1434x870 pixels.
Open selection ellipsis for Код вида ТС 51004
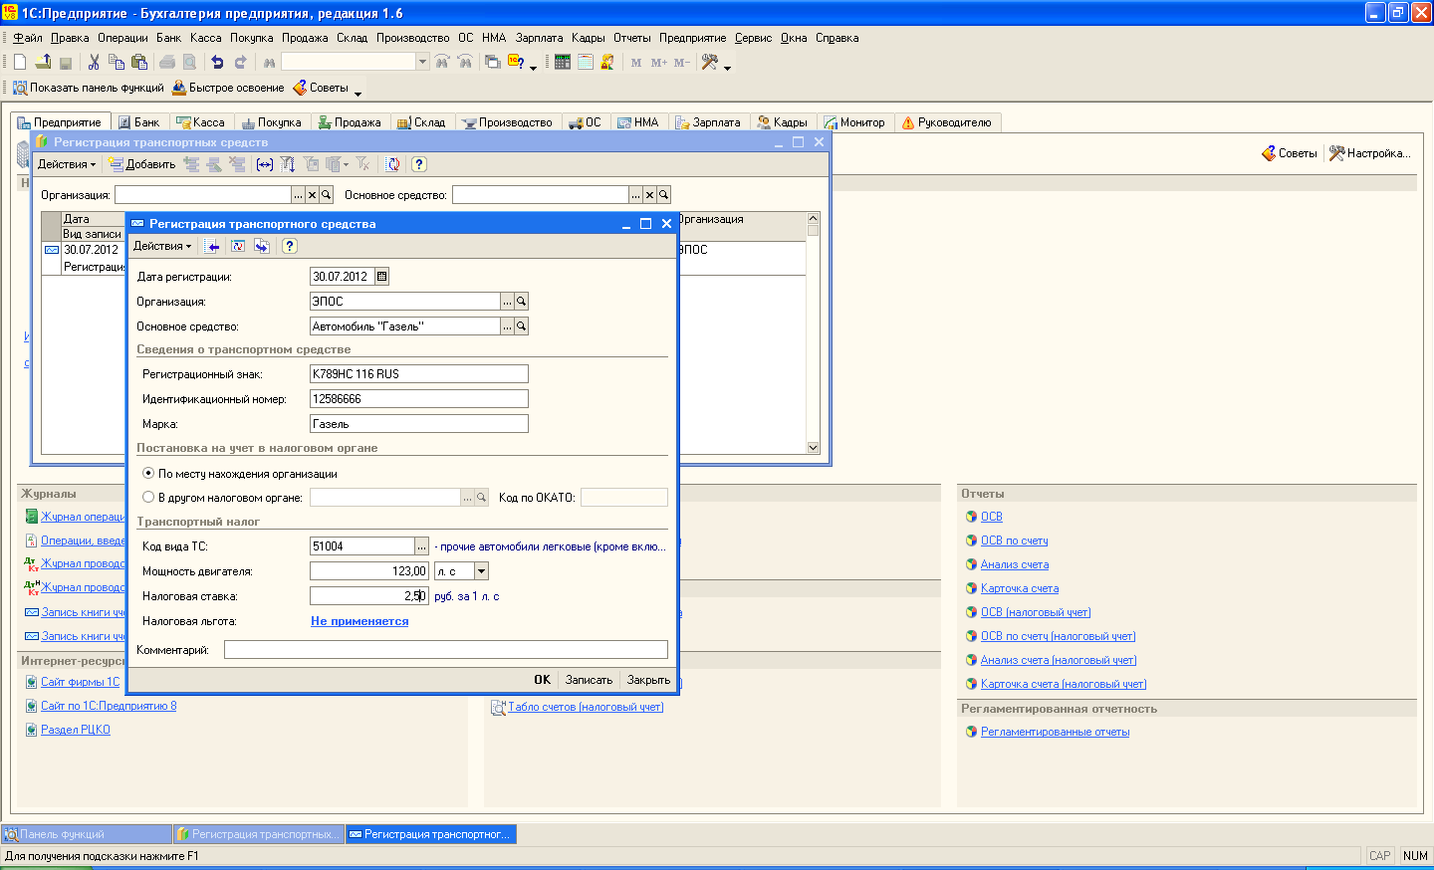coord(421,546)
